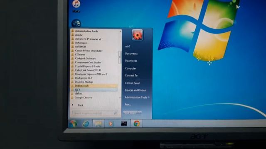Open the shutdown options arrow
The width and height of the screenshot is (266, 149).
click(x=140, y=113)
